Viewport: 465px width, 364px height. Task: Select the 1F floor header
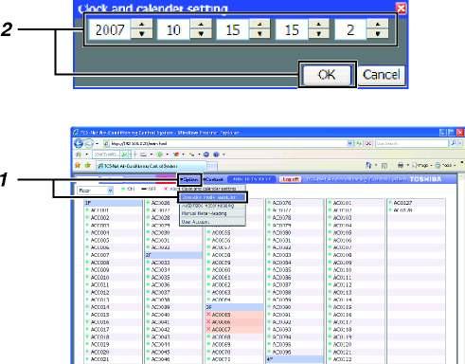[113, 203]
